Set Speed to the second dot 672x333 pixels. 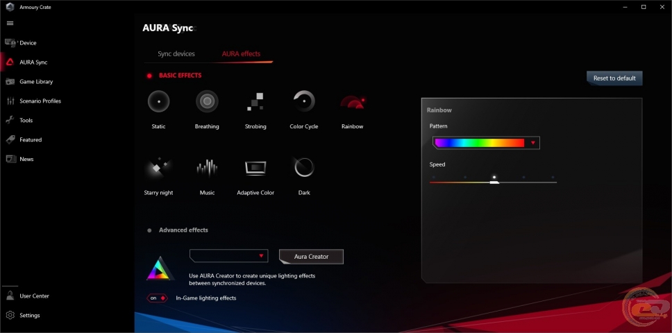click(465, 177)
